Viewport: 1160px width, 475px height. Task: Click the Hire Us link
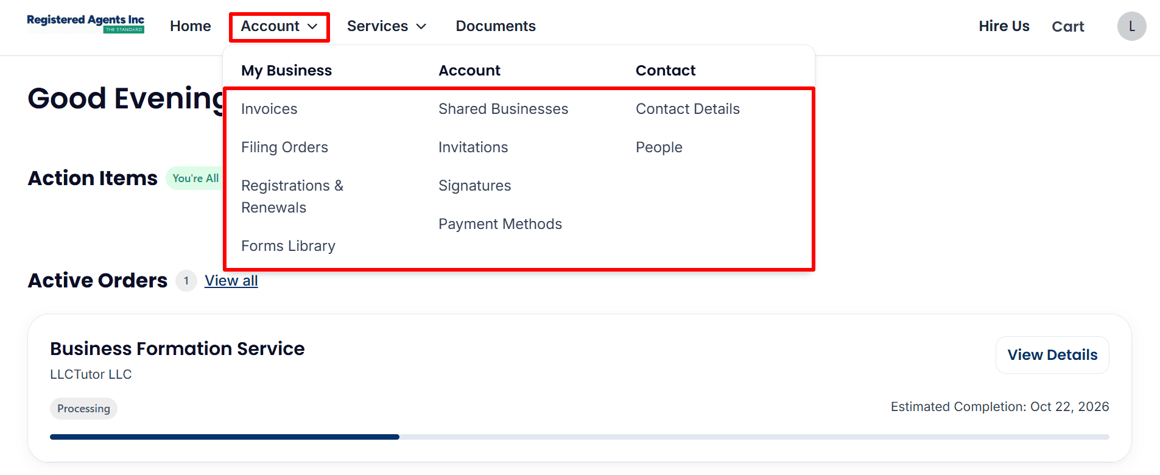click(x=1004, y=26)
